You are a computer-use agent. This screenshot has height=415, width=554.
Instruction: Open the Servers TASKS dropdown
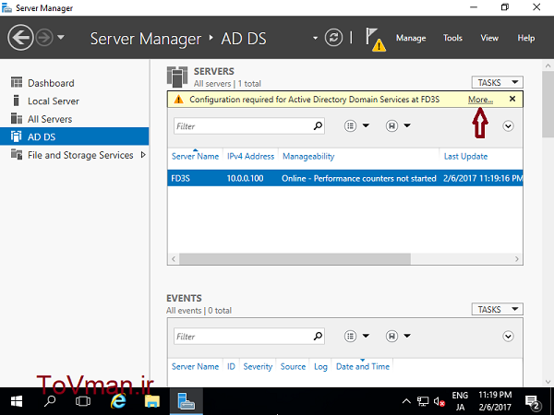[497, 83]
